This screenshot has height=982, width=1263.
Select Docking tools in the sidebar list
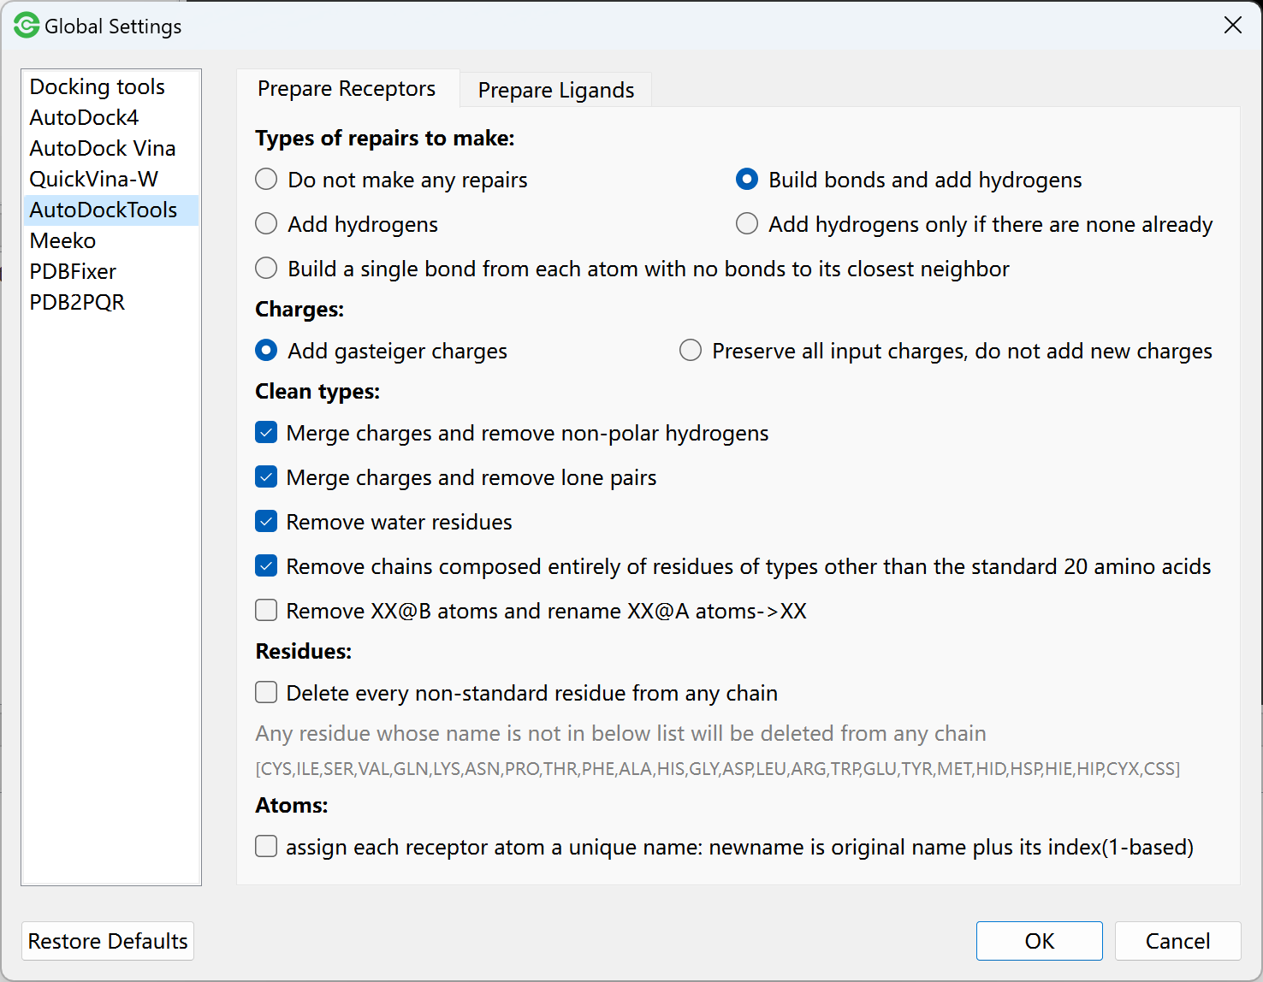[x=111, y=86]
